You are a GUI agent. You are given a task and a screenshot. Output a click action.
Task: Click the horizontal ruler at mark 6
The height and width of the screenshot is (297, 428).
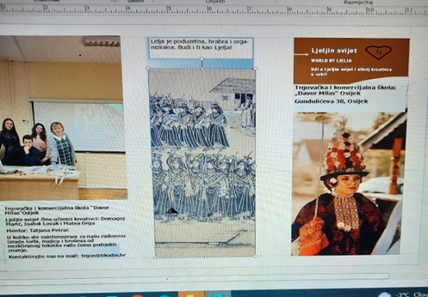pyautogui.click(x=210, y=10)
